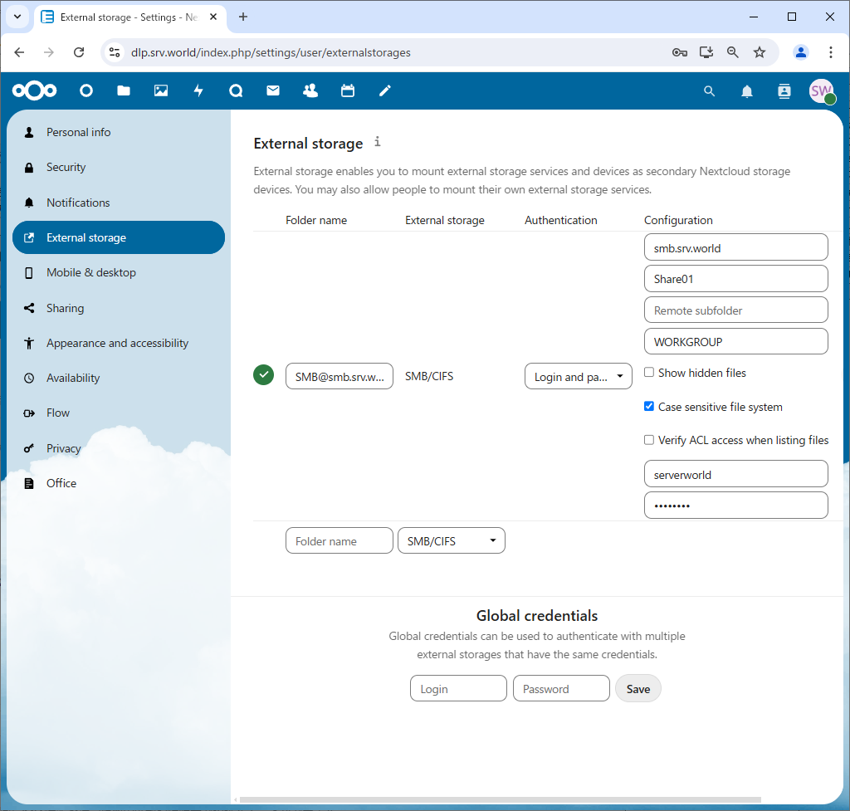Open the Login and password authentication dropdown
The image size is (850, 811).
[578, 377]
